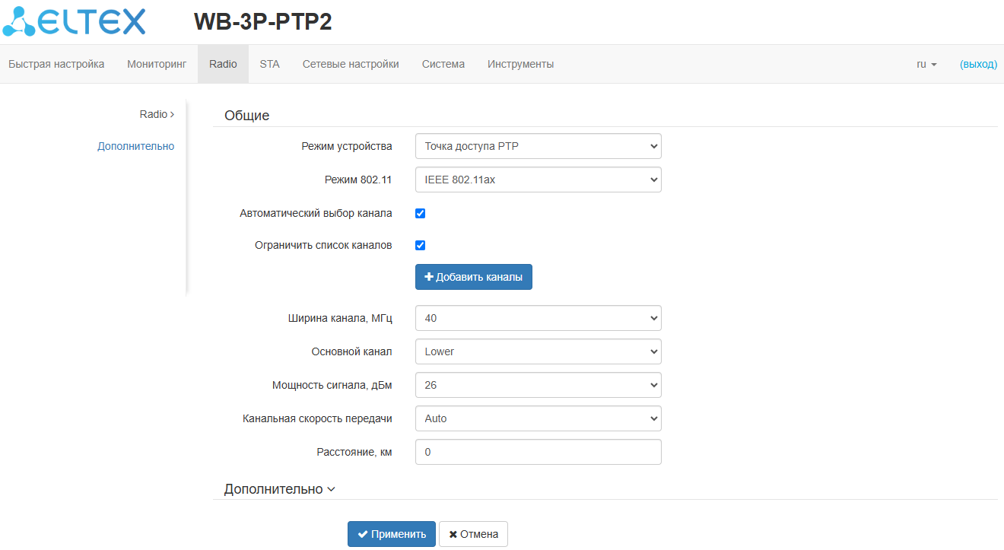This screenshot has width=1004, height=550.
Task: Click the distance in km input field
Action: point(538,452)
